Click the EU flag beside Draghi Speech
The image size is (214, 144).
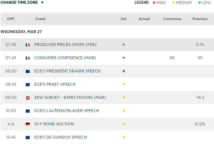click(x=28, y=71)
